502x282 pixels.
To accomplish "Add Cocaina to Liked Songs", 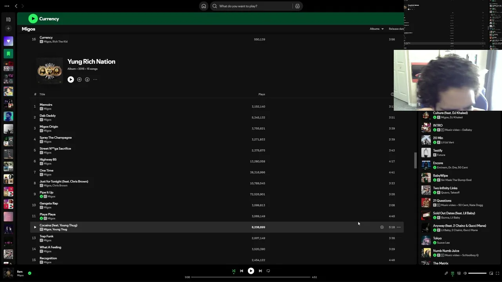I will tap(382, 227).
